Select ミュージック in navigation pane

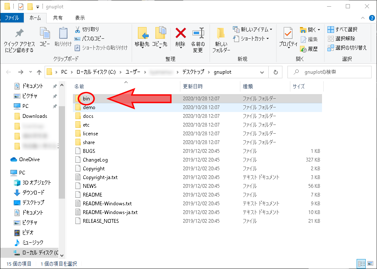pyautogui.click(x=29, y=242)
